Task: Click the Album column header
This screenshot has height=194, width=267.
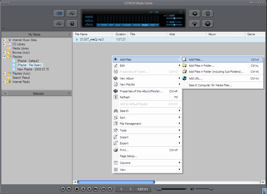Action: (x=226, y=34)
